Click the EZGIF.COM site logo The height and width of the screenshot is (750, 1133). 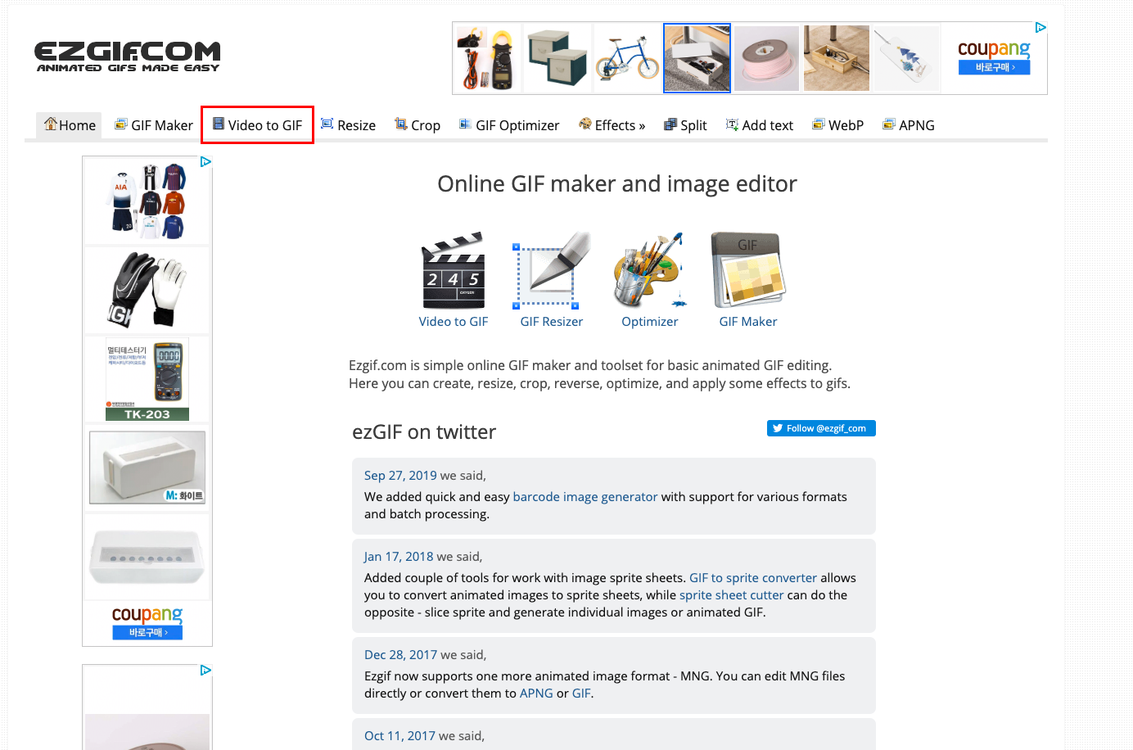[x=127, y=56]
